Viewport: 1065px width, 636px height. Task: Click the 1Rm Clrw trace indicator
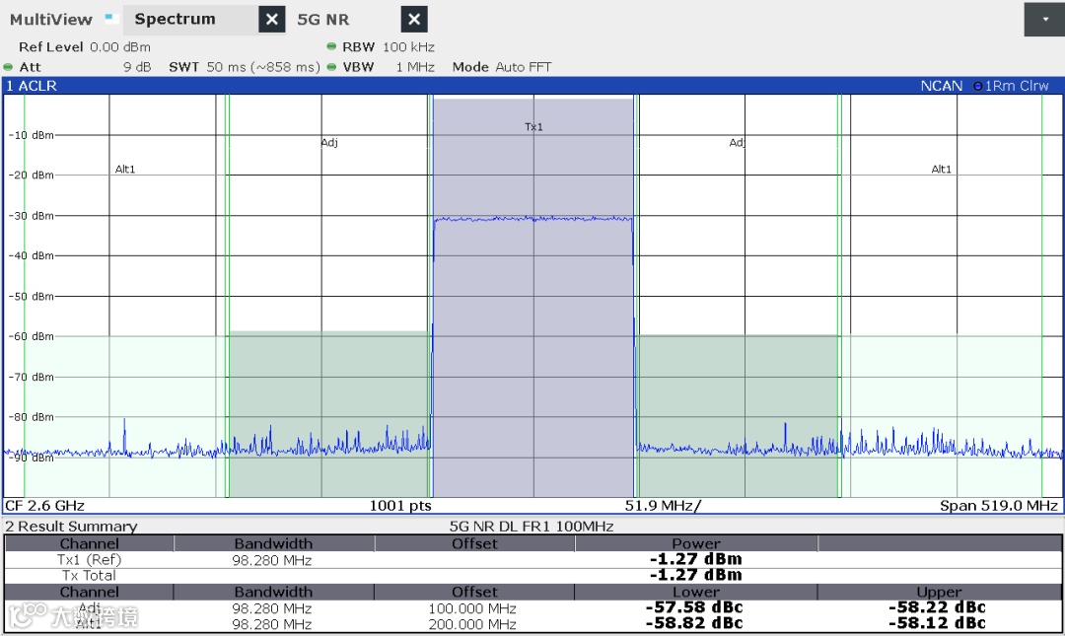(x=1012, y=86)
